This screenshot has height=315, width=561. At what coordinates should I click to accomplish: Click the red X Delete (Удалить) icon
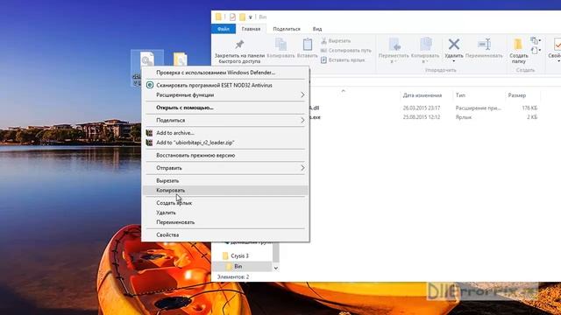454,45
